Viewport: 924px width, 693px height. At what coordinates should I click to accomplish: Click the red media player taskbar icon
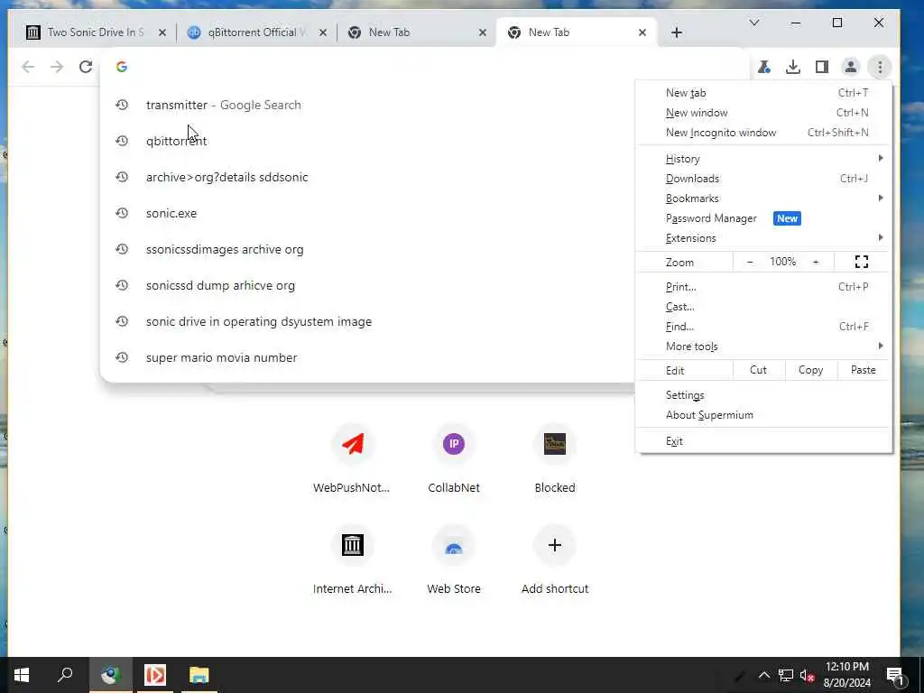coord(155,675)
